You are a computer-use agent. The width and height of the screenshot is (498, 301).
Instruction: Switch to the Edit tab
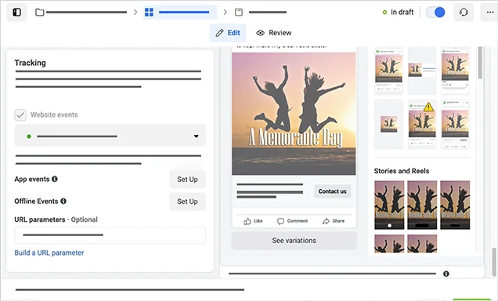[227, 33]
